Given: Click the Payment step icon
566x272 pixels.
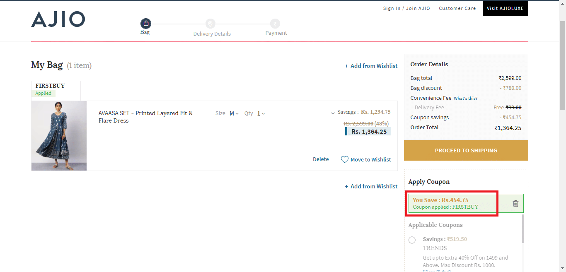Looking at the screenshot, I should tap(276, 24).
